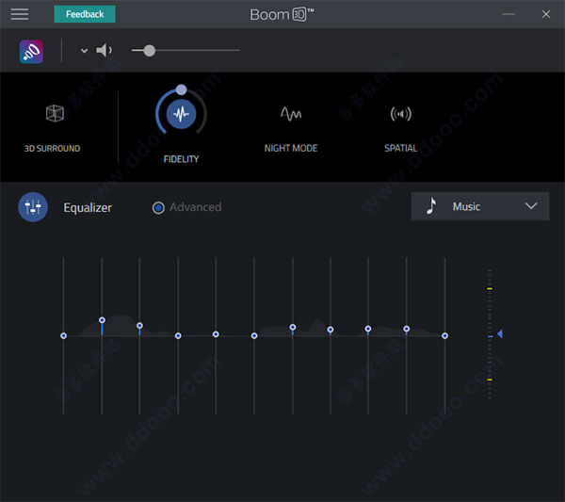
Task: Click the third equalizer band handle
Action: pyautogui.click(x=139, y=326)
